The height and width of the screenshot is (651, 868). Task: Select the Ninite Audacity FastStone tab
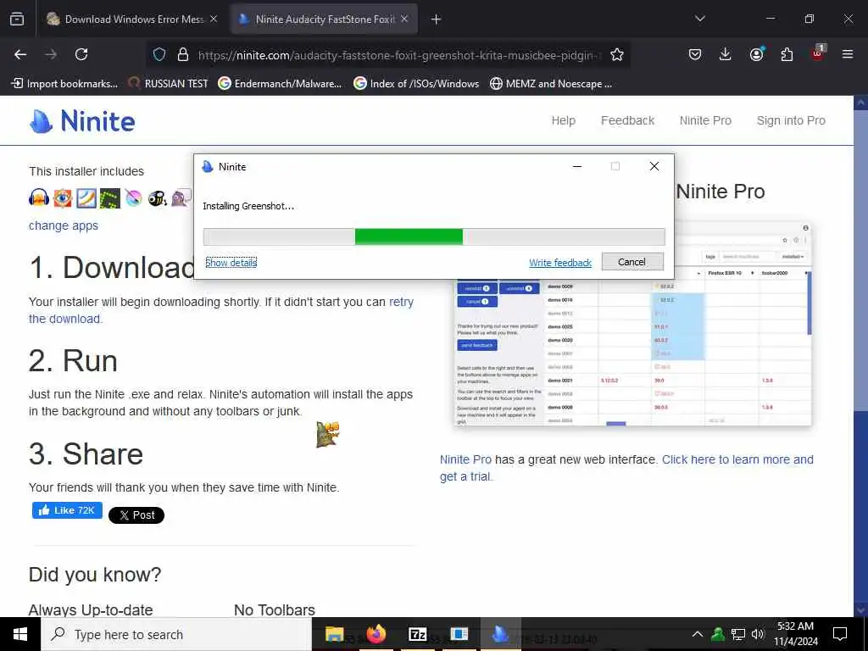pos(325,19)
